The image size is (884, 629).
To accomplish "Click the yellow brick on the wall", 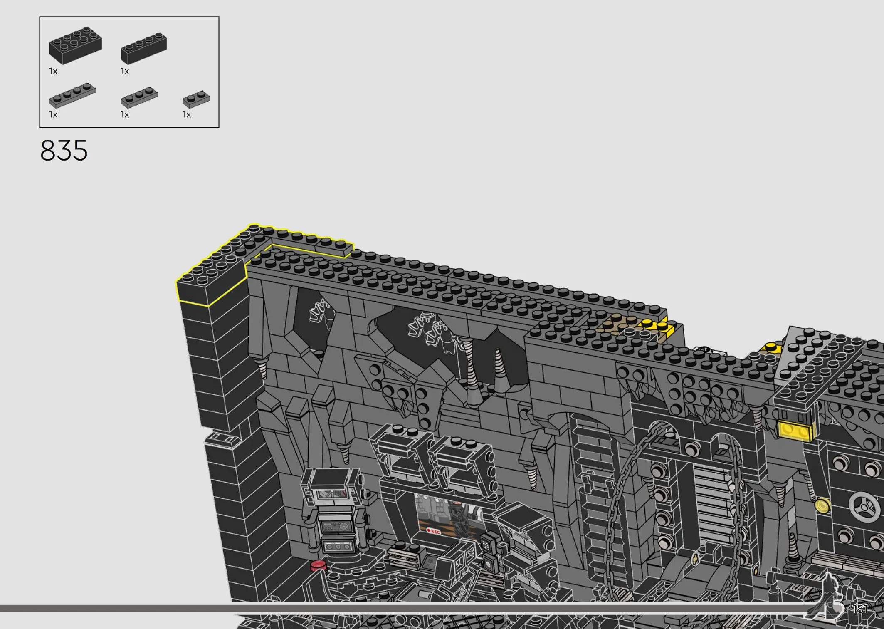I will coord(796,431).
